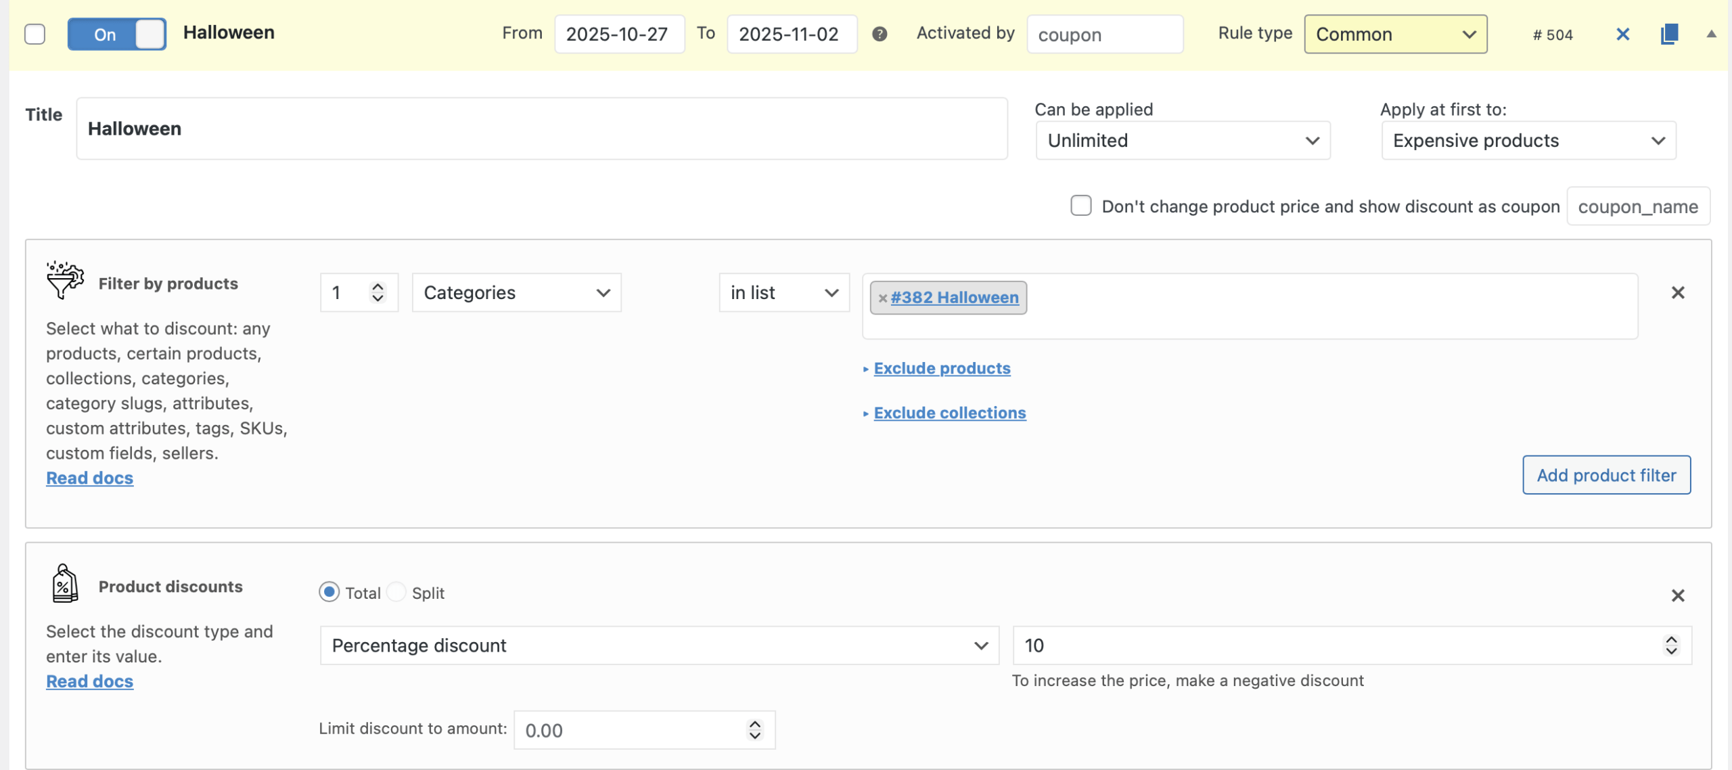The width and height of the screenshot is (1732, 770).
Task: Toggle the Halloween rule On switch
Action: [x=116, y=34]
